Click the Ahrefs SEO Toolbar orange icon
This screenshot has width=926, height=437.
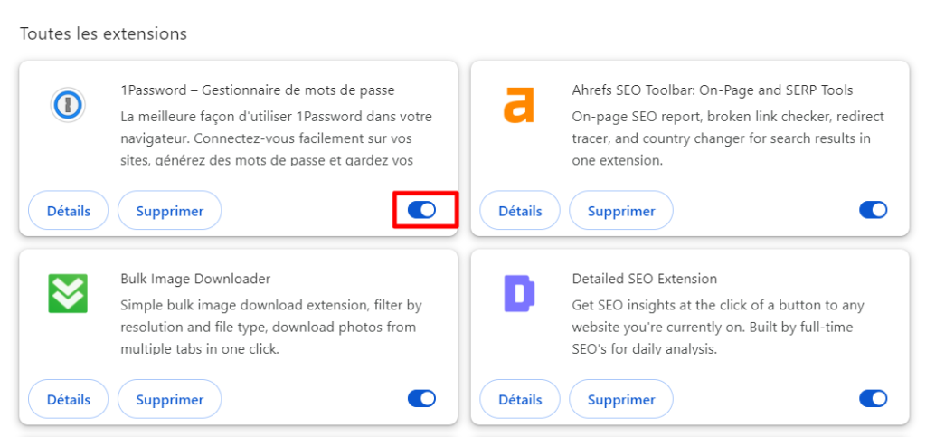click(x=518, y=105)
